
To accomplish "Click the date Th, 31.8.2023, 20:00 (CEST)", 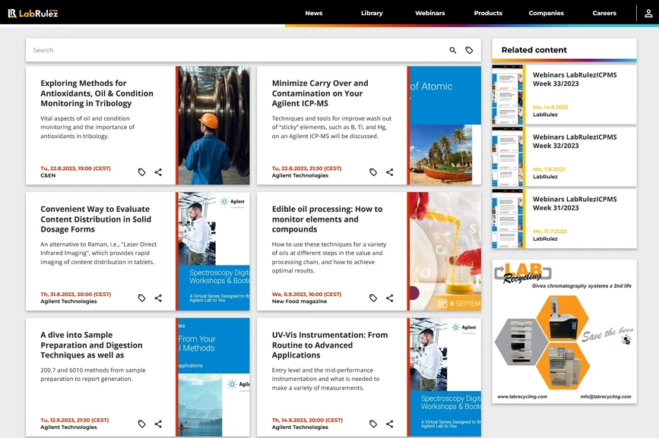I will click(x=76, y=294).
